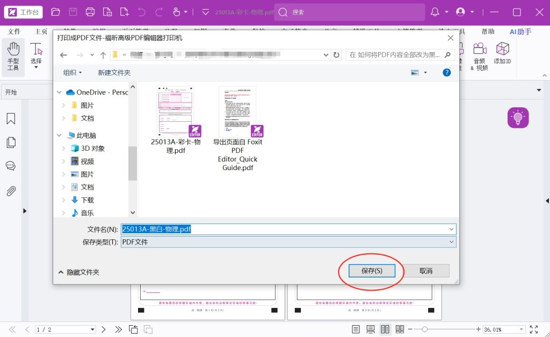Image resolution: width=550 pixels, height=337 pixels.
Task: Enable single page view mode
Action: coord(356,329)
